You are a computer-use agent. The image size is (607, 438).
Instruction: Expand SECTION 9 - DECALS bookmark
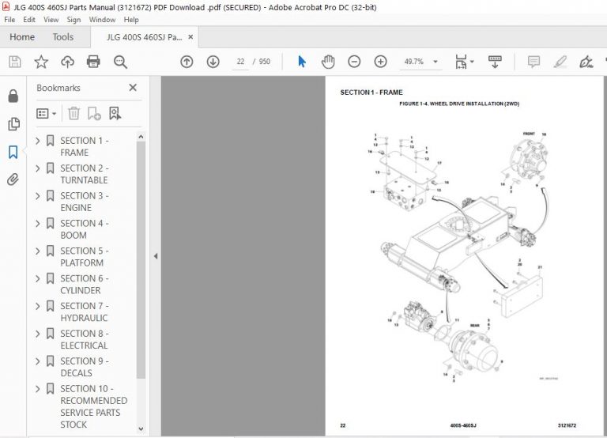38,361
